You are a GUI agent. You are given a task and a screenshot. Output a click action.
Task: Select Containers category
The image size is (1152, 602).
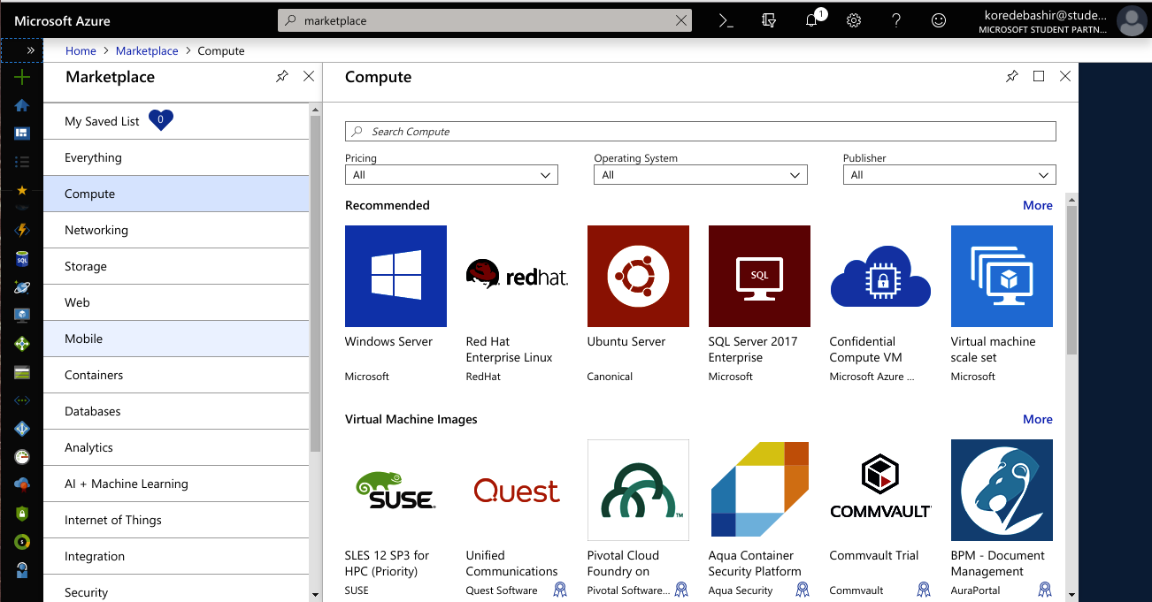tap(176, 375)
